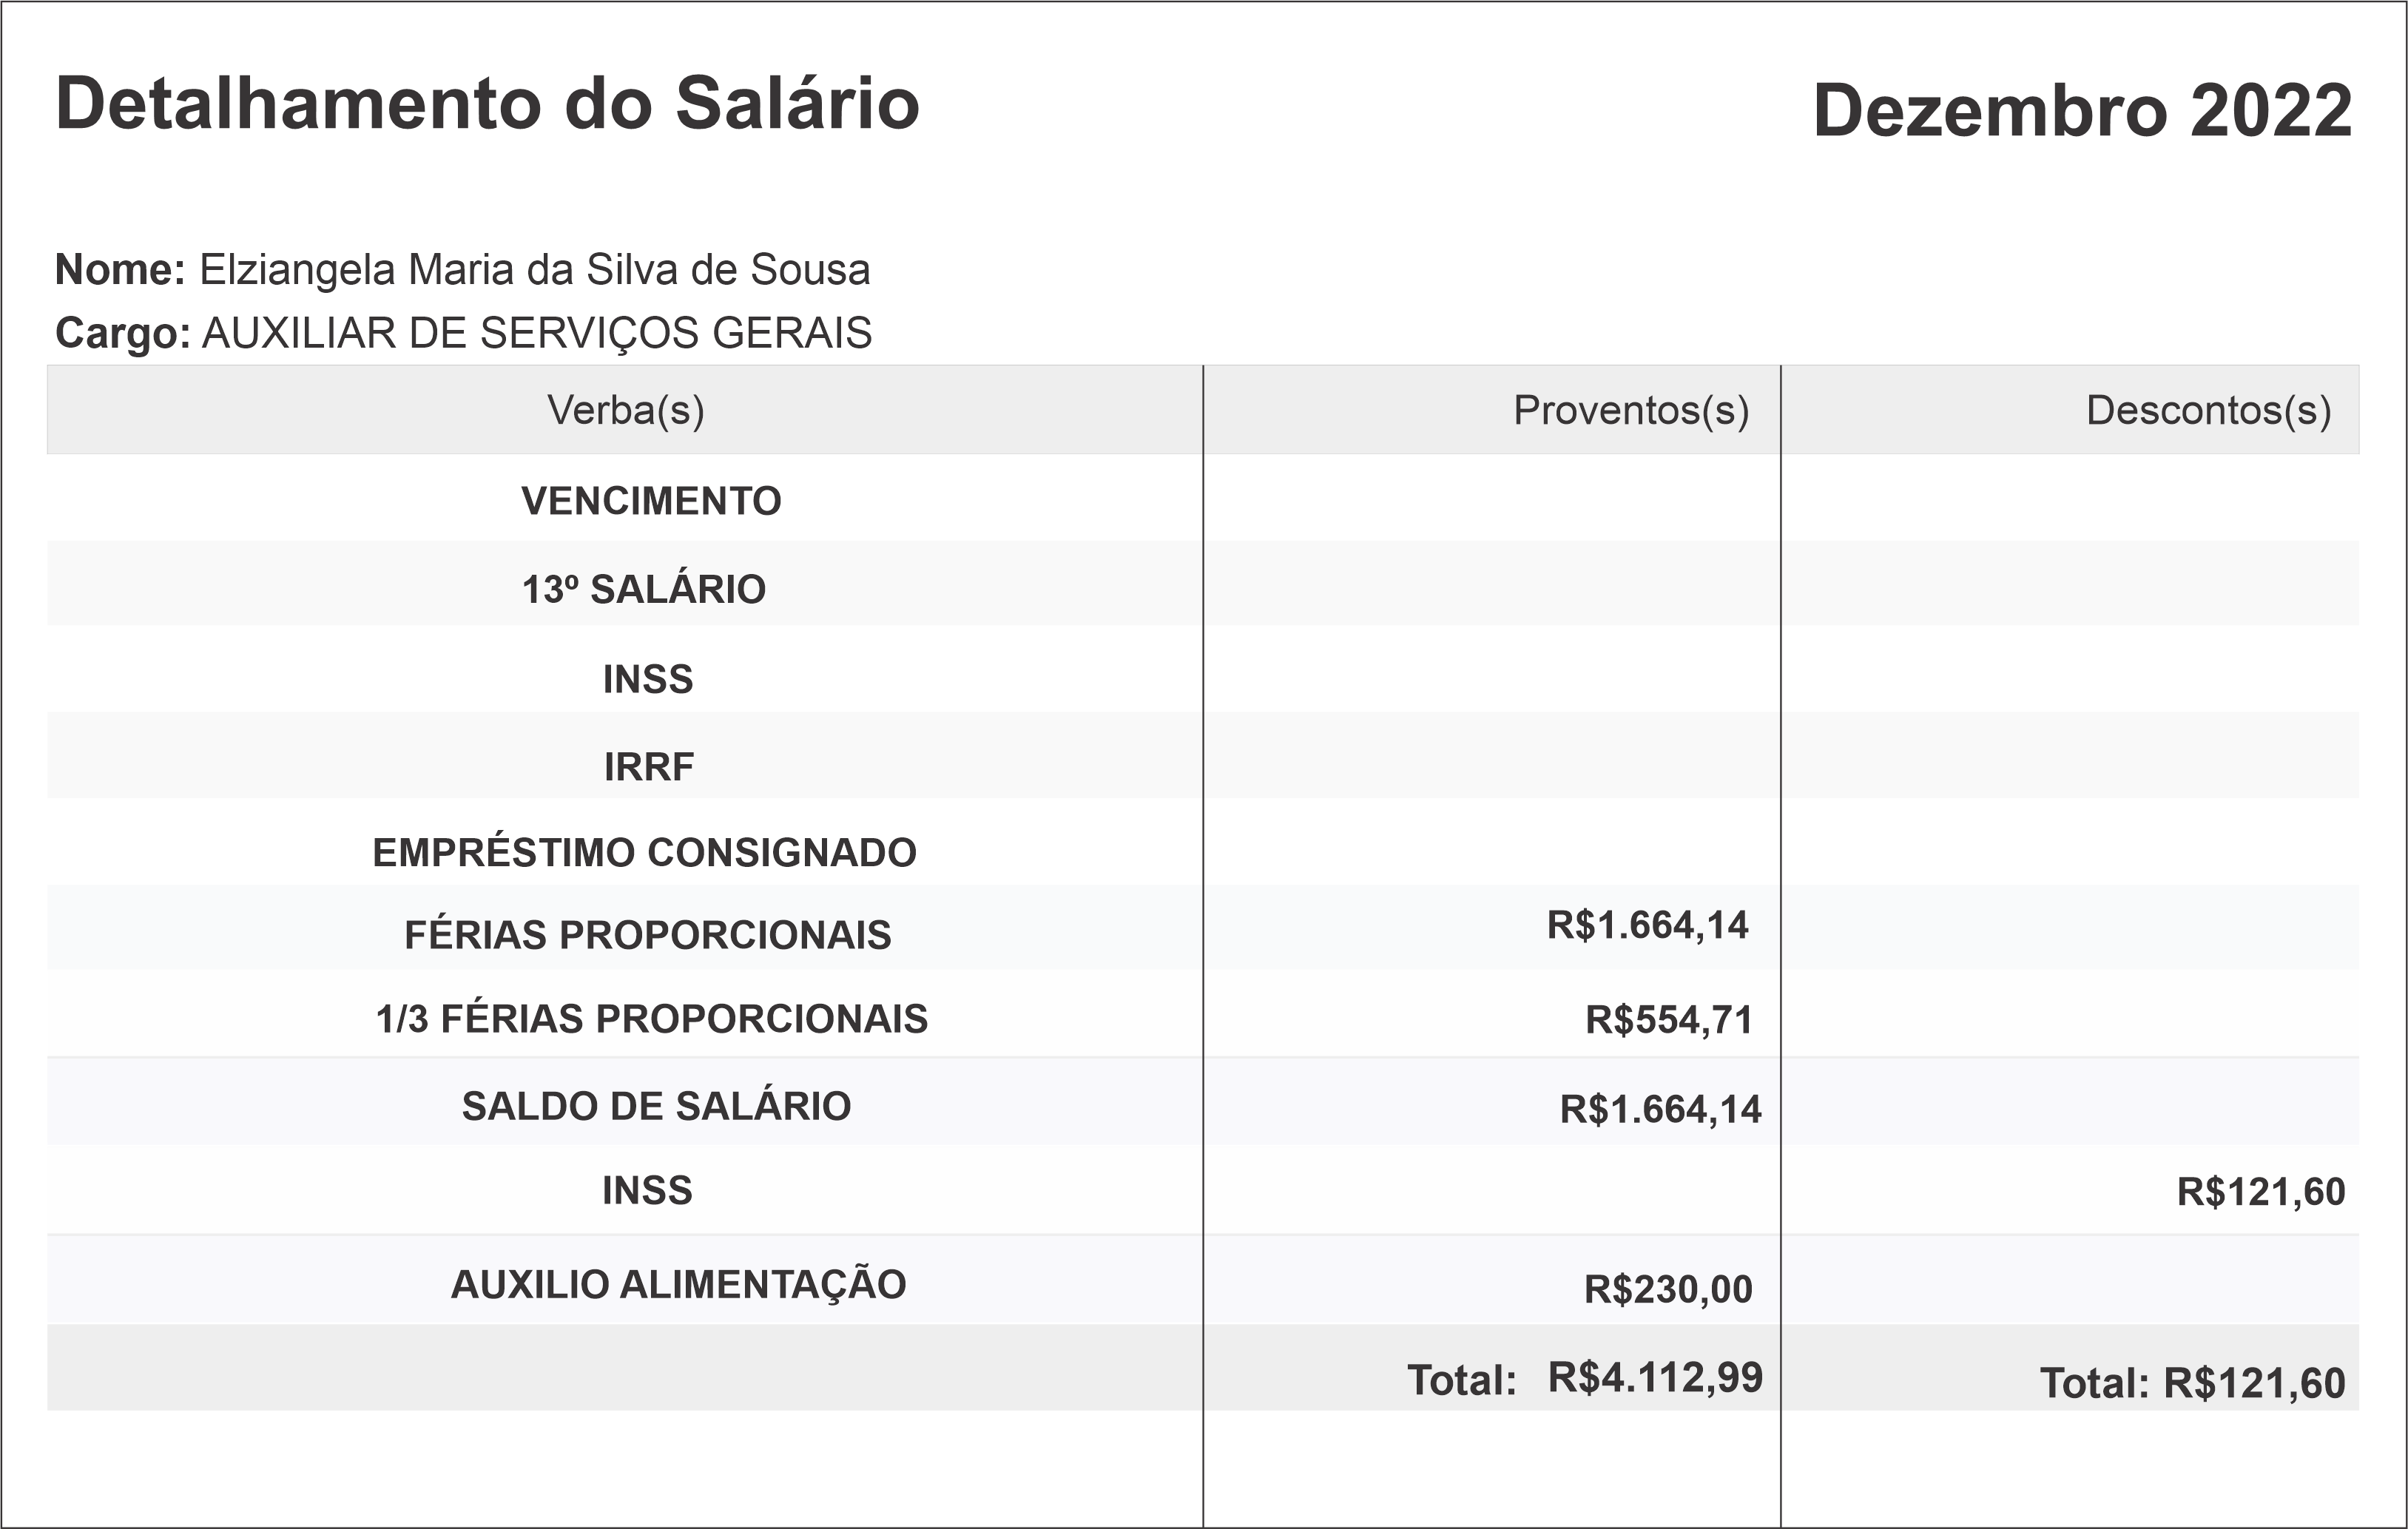Select the employee name Elziangela Maria
Viewport: 2408px width, 1529px height.
(534, 270)
